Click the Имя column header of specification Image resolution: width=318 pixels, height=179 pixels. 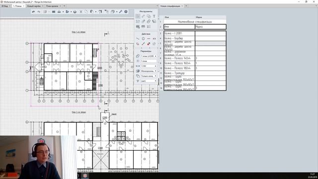click(x=179, y=17)
